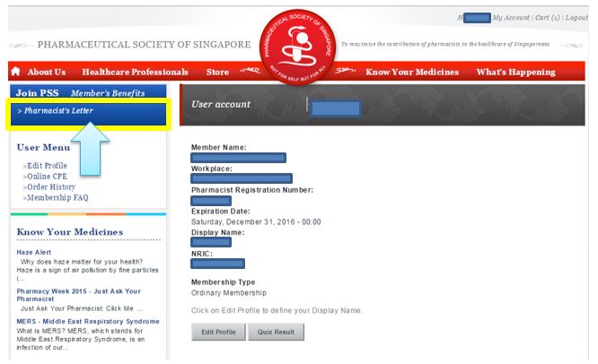Go to the Store menu
This screenshot has height=364, width=598.
click(217, 72)
